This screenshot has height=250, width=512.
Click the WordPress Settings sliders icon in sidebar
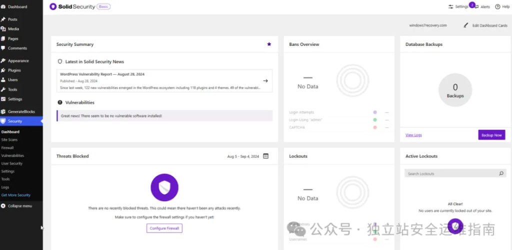pyautogui.click(x=3, y=99)
